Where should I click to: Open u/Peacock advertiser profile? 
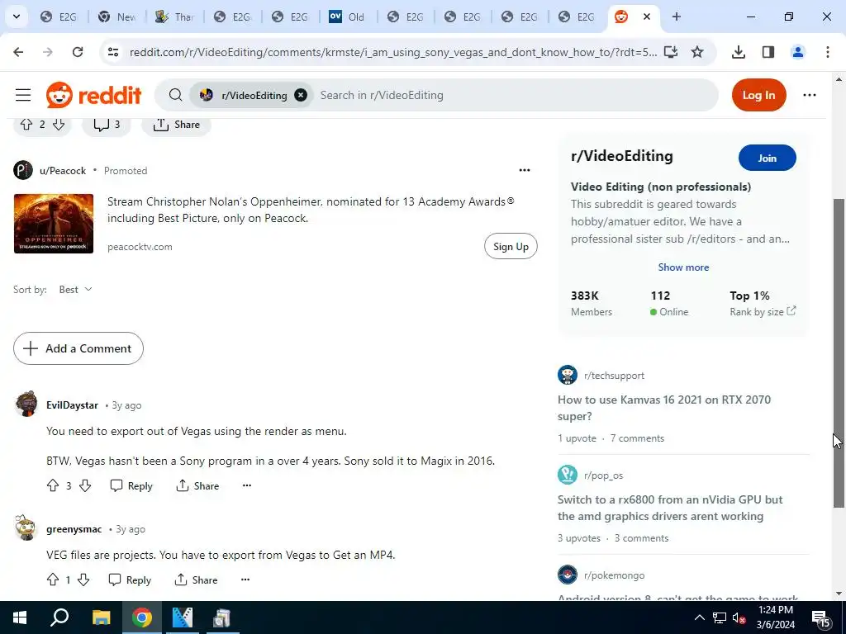tap(63, 170)
